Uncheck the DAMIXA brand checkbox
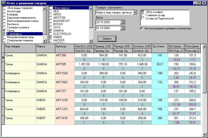Screen dimensions: 208x138 (x=50, y=31)
